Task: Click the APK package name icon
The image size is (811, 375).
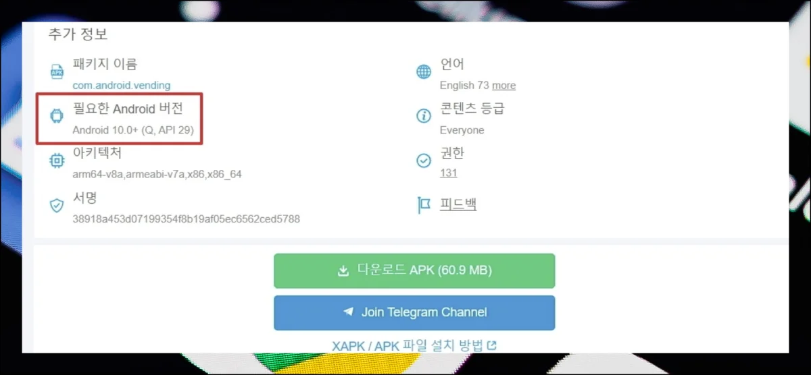Action: (x=57, y=71)
